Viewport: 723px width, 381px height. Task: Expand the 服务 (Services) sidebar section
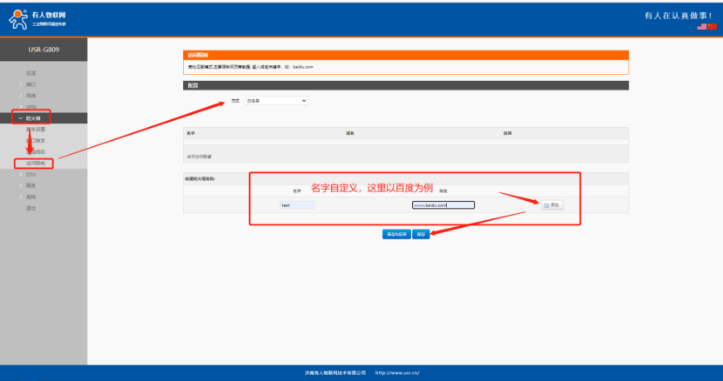point(30,185)
